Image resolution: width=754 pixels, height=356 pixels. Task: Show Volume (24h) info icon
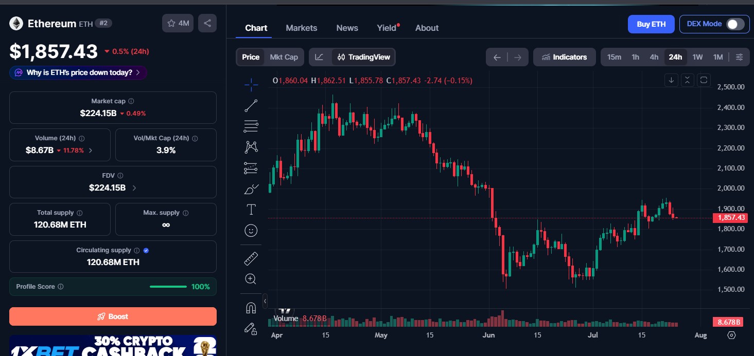(x=82, y=138)
